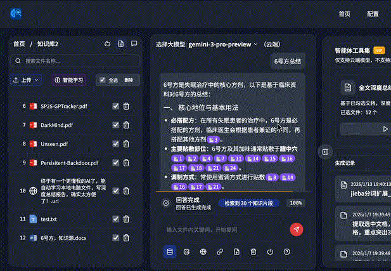Image resolution: width=391 pixels, height=271 pixels.
Task: Select the file name 6号方，知识源.docx
Action: [63, 238]
